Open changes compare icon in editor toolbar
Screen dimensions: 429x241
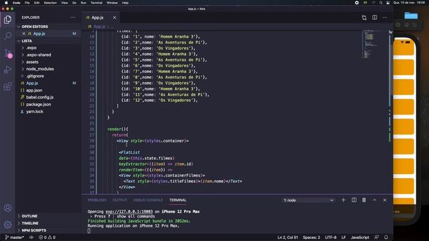[x=364, y=17]
